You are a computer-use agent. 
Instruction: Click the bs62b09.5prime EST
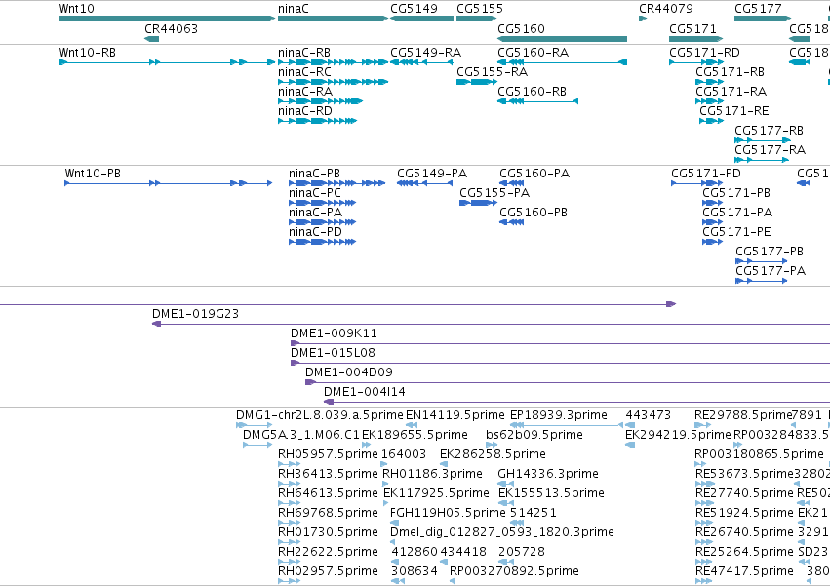click(x=492, y=445)
